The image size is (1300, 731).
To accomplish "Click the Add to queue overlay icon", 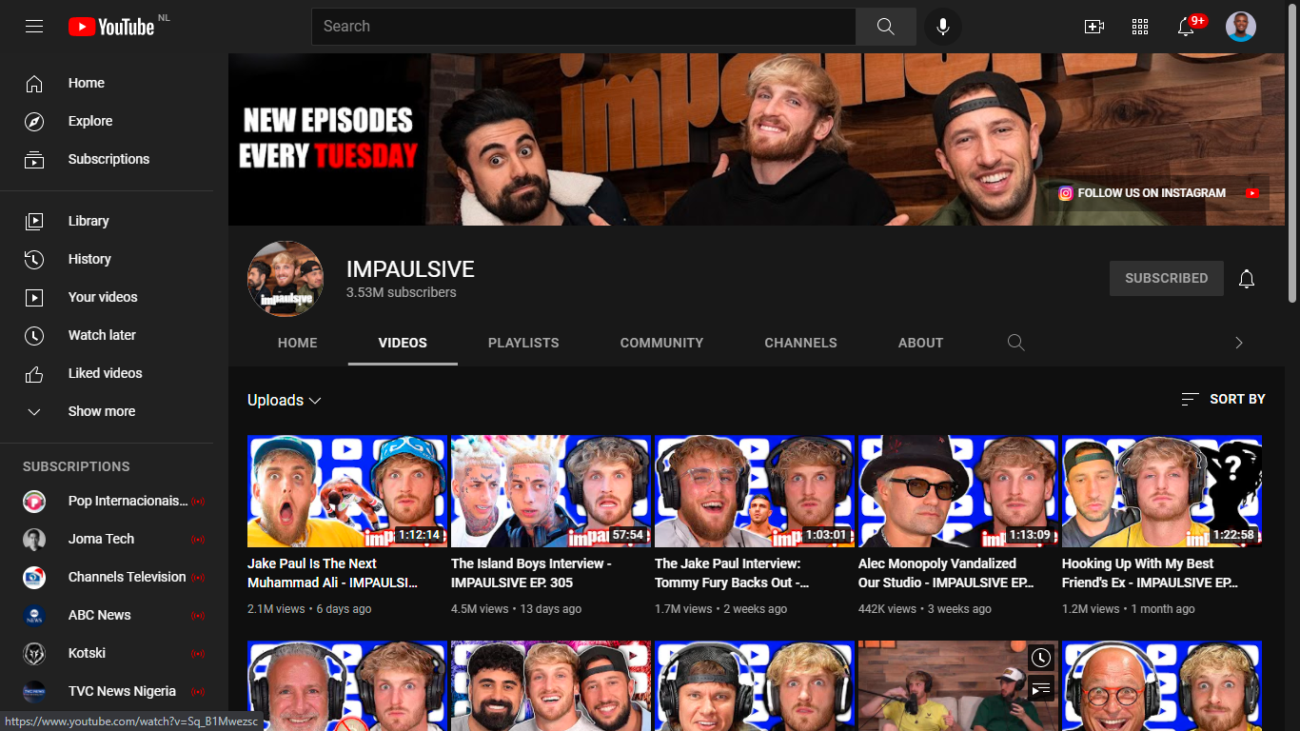I will (x=1041, y=687).
